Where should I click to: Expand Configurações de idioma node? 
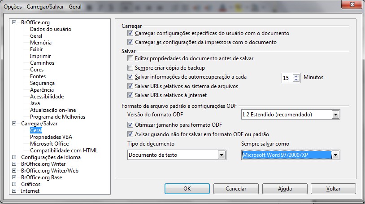pos(14,157)
